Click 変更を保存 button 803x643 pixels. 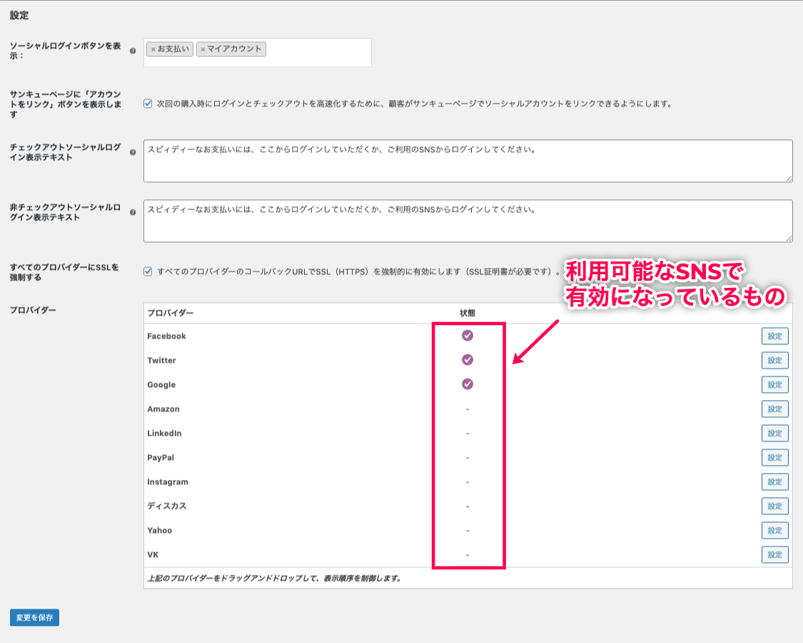(x=34, y=617)
